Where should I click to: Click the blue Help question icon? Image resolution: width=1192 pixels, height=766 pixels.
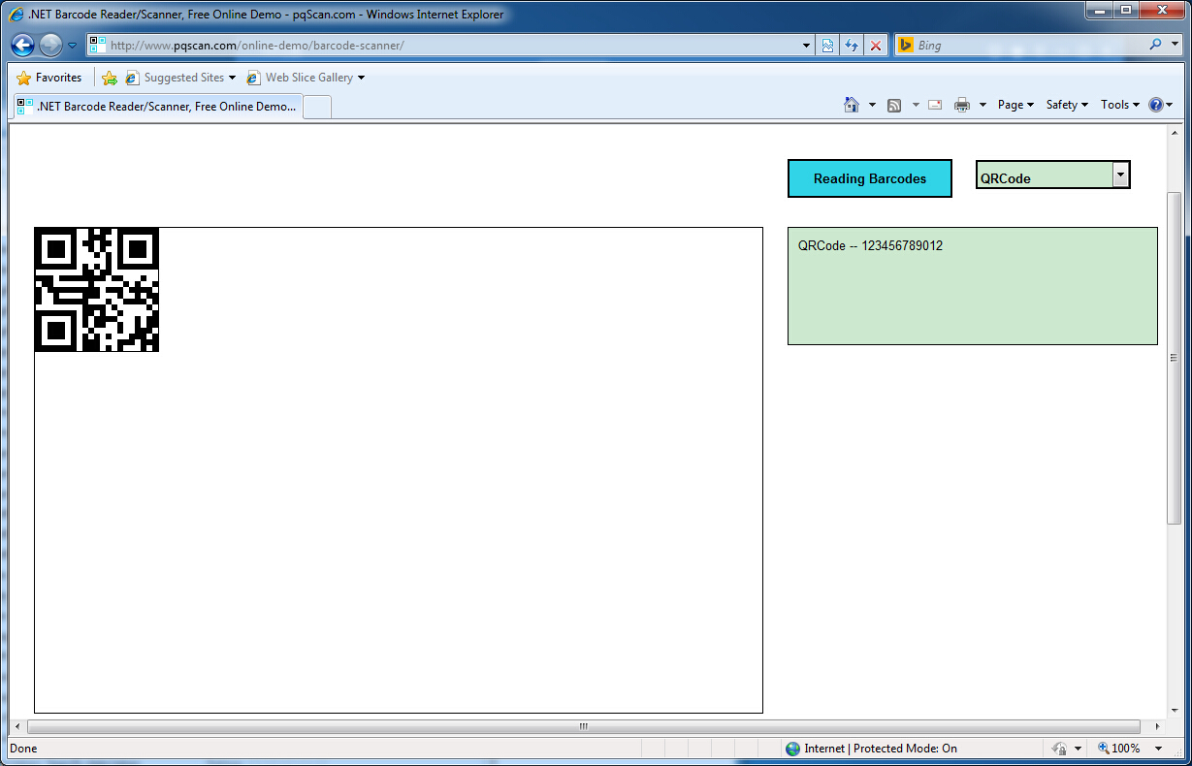[1155, 105]
